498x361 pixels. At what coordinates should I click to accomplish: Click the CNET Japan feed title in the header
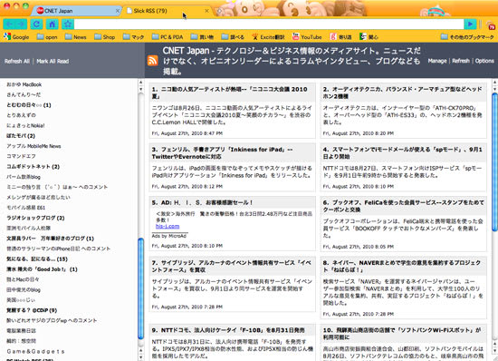[x=292, y=61]
